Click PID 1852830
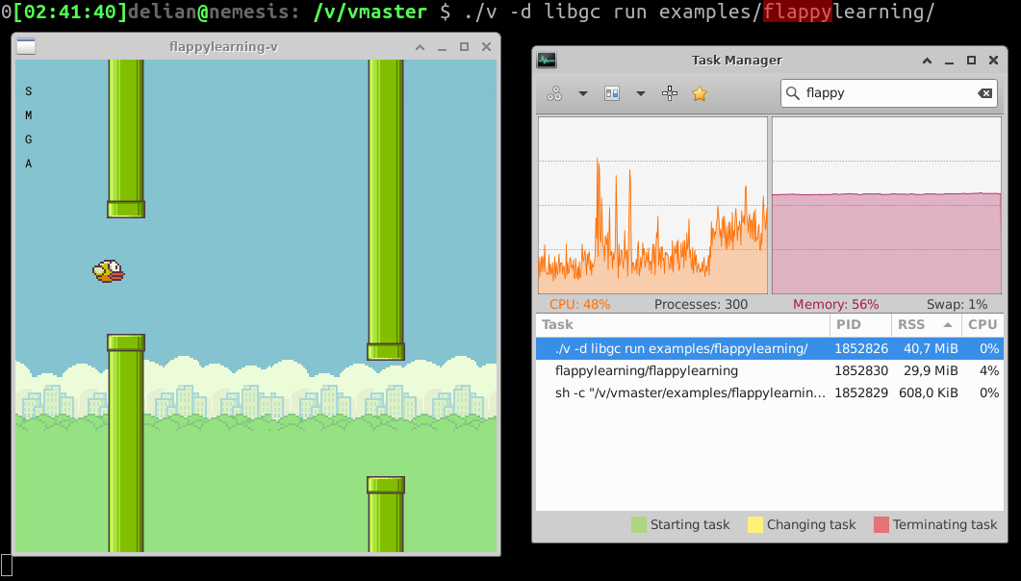The image size is (1021, 581). (x=861, y=371)
